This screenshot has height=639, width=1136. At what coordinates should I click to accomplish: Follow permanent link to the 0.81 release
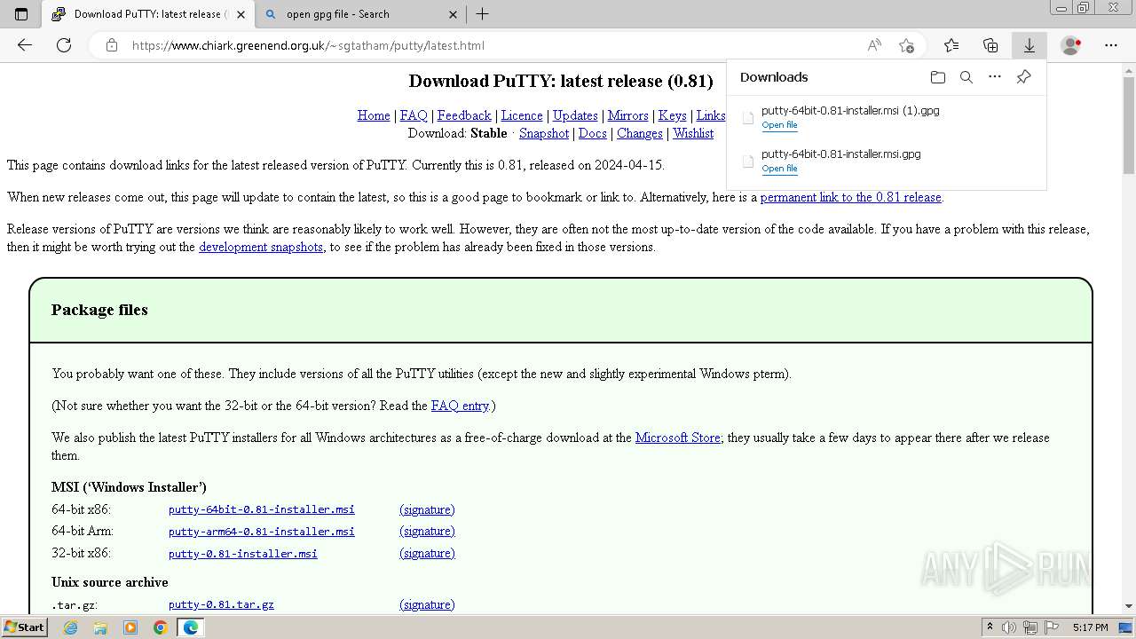[x=851, y=197]
